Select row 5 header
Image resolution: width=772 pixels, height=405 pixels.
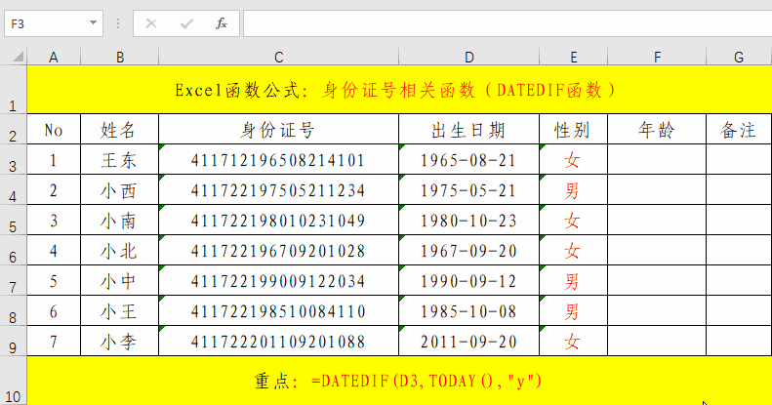(x=14, y=220)
